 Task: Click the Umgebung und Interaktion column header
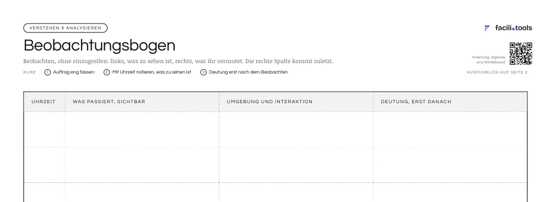(296, 102)
